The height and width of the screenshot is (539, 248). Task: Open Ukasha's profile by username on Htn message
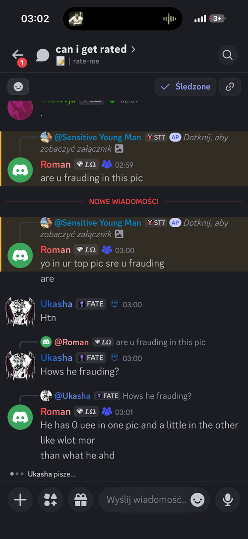pyautogui.click(x=57, y=304)
